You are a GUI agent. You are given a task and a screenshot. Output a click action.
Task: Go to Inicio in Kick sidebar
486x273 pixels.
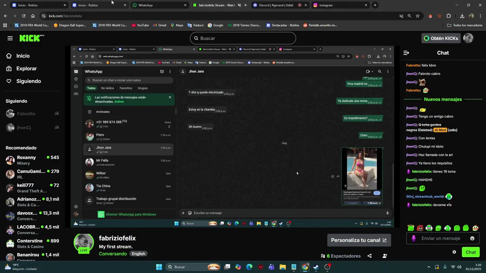coord(18,56)
